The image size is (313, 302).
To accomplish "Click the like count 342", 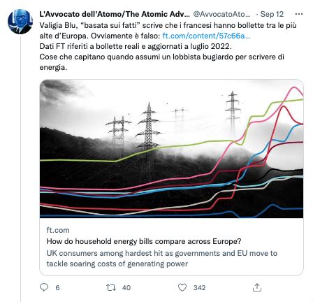I will [199, 288].
